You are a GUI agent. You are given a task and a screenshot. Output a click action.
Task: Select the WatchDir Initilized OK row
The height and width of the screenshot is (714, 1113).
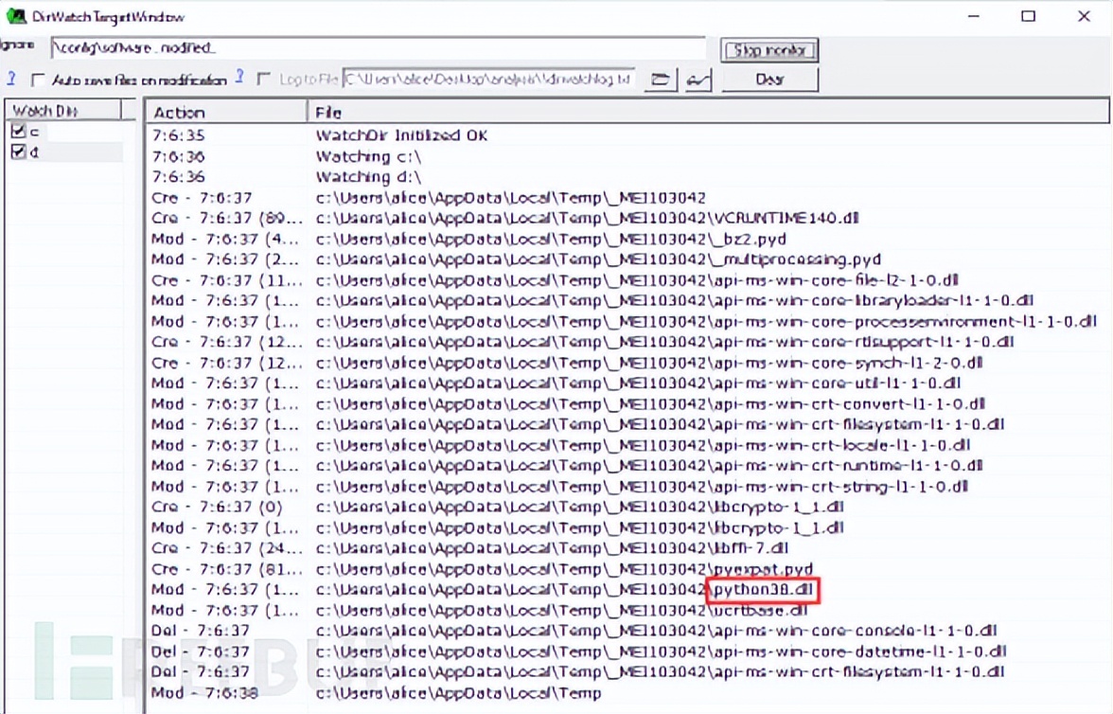(x=628, y=135)
